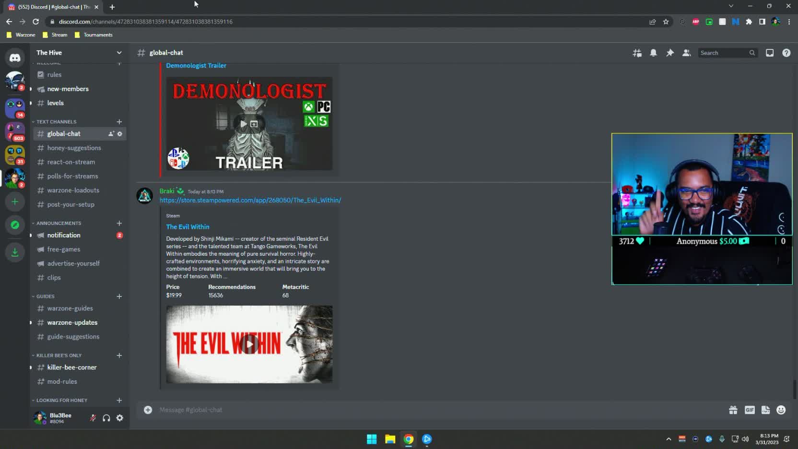Open free-games channel
Viewport: 798px width, 449px height.
[79, 249]
